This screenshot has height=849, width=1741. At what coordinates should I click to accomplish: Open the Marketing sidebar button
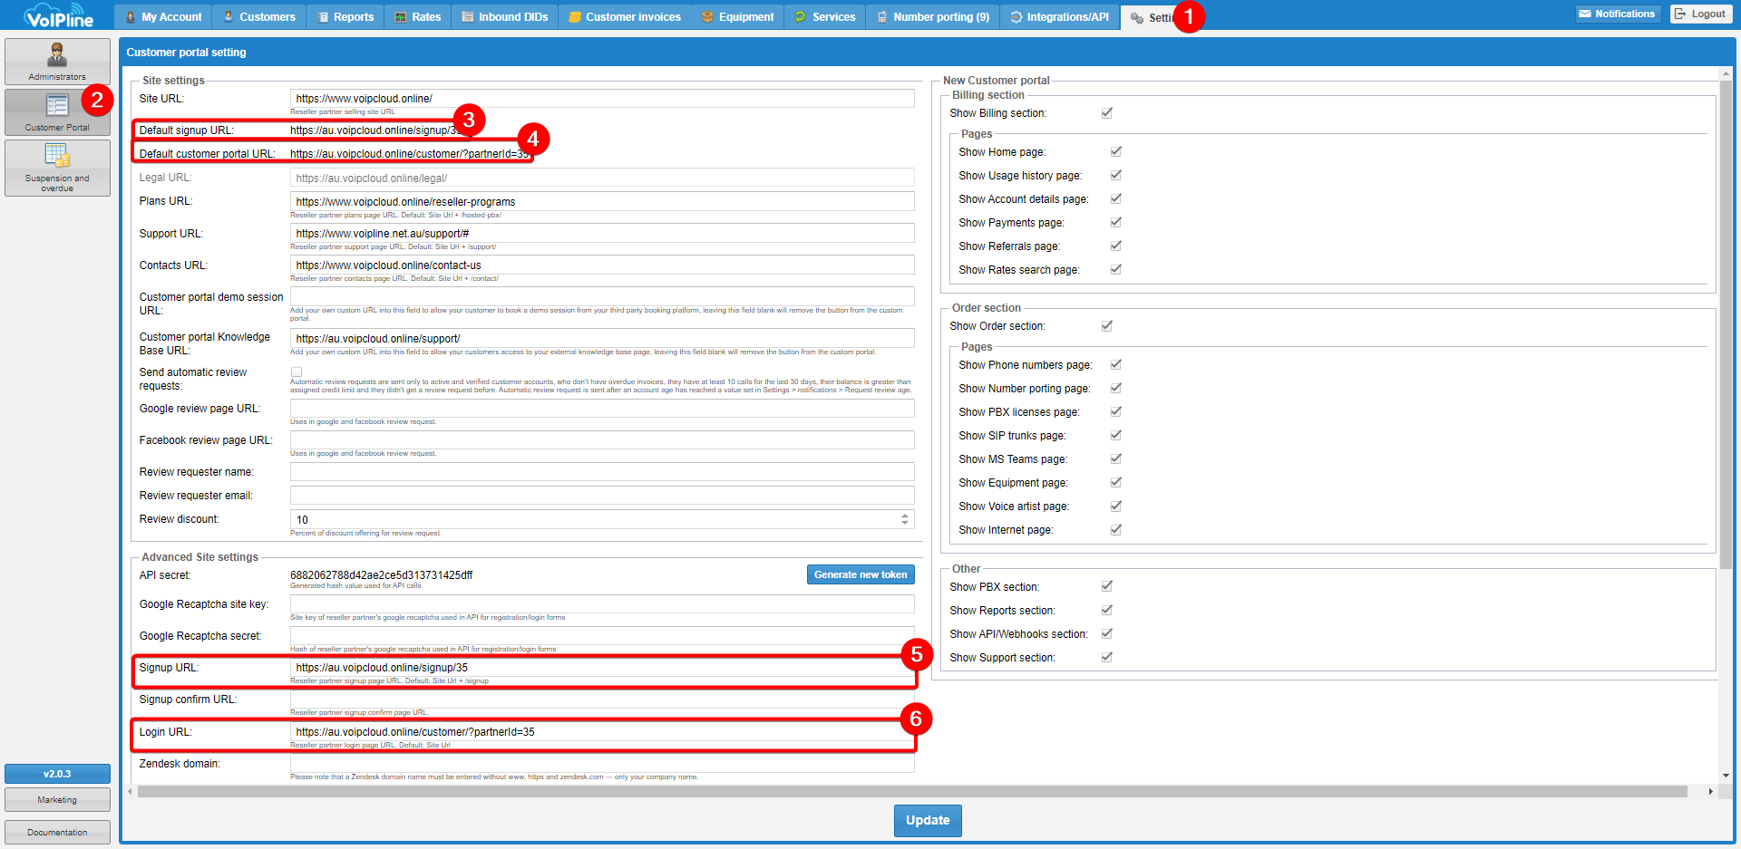tap(57, 799)
